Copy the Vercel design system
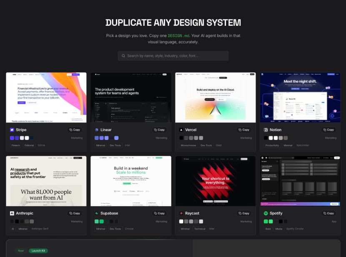 (244, 130)
